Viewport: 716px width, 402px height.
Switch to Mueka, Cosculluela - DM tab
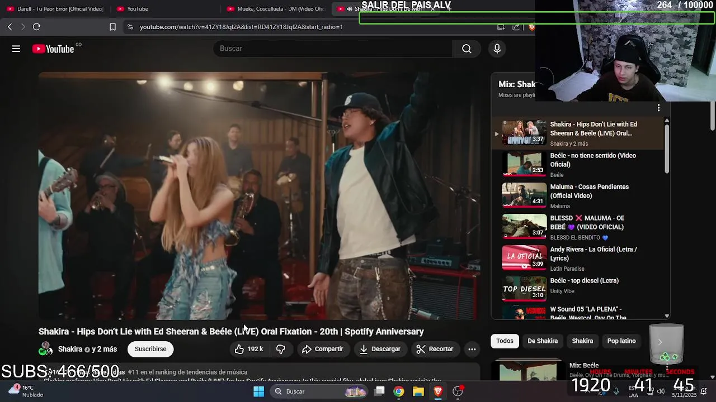click(x=276, y=9)
